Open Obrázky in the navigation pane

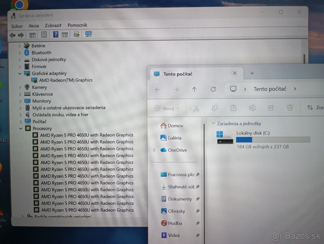point(173,211)
